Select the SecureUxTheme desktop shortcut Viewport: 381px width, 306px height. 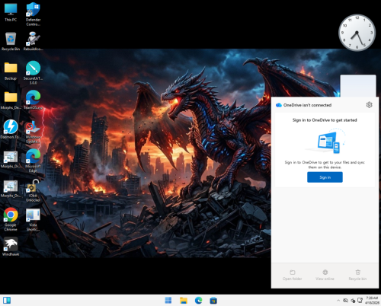[33, 72]
